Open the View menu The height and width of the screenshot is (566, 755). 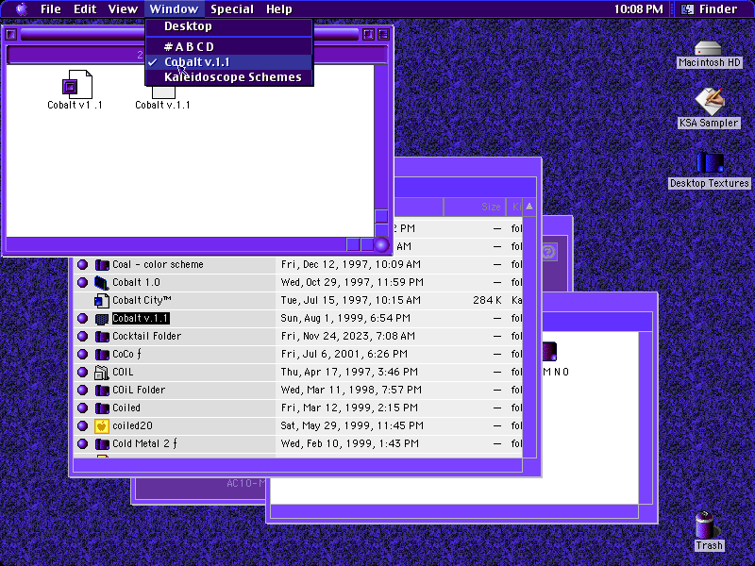click(123, 8)
